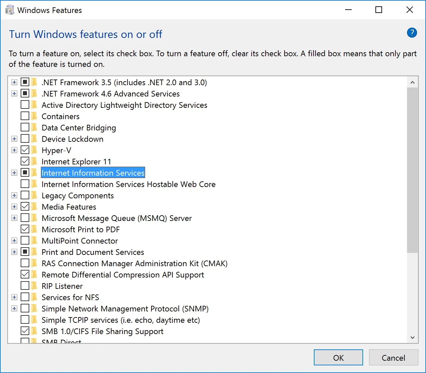Screen dimensions: 426x373
Task: Select Microsoft Message Queue (MSMQ) Server label
Action: pyautogui.click(x=117, y=218)
